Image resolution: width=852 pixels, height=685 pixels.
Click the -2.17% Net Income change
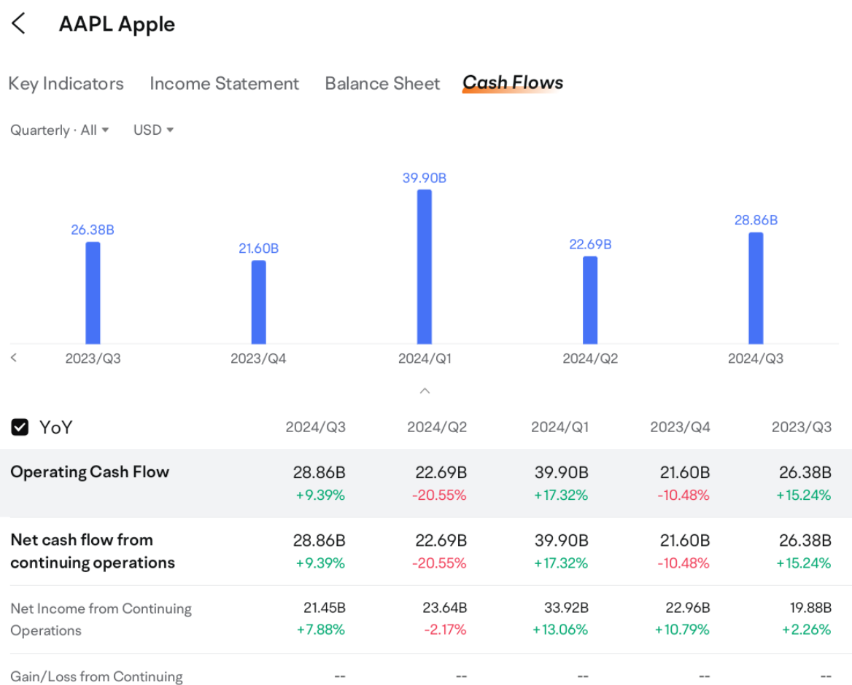(x=445, y=630)
